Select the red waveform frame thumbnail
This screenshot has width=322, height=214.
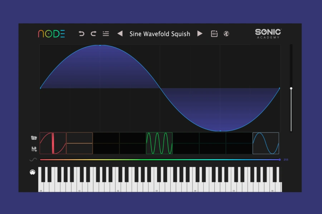click(x=53, y=143)
